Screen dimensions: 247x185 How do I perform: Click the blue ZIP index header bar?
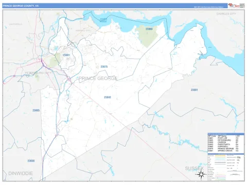226,134
